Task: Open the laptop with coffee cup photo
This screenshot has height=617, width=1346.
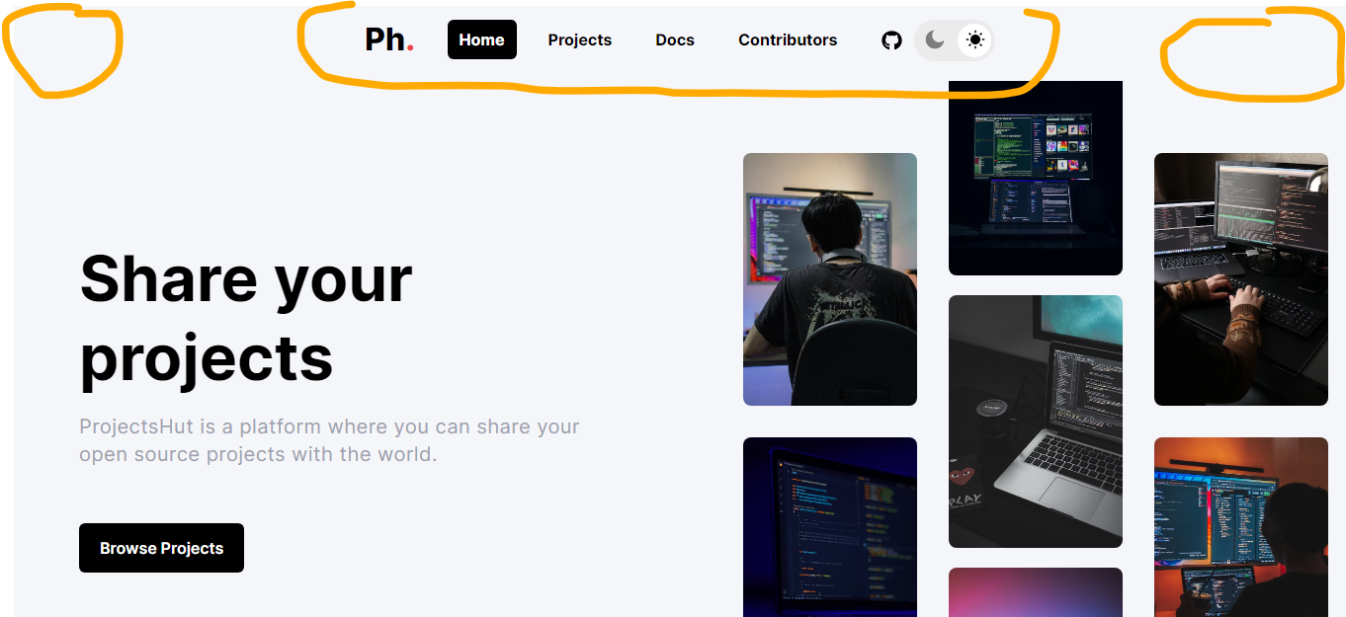Action: pyautogui.click(x=1035, y=421)
